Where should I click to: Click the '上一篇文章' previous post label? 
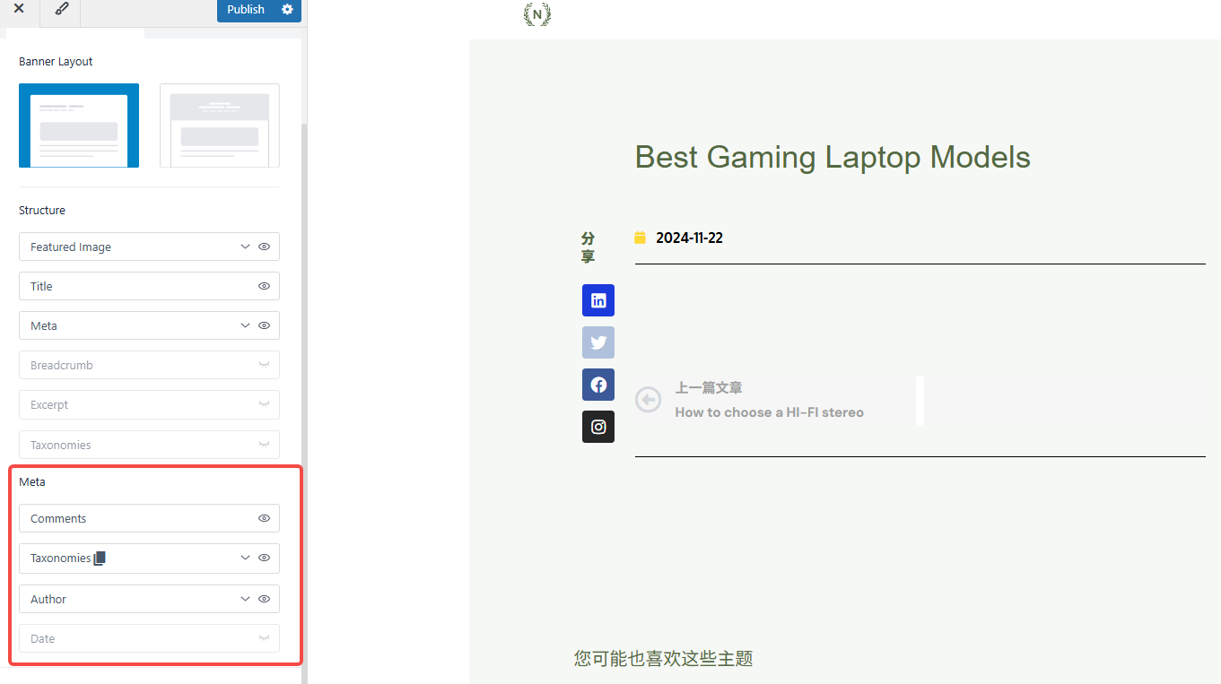click(x=709, y=388)
